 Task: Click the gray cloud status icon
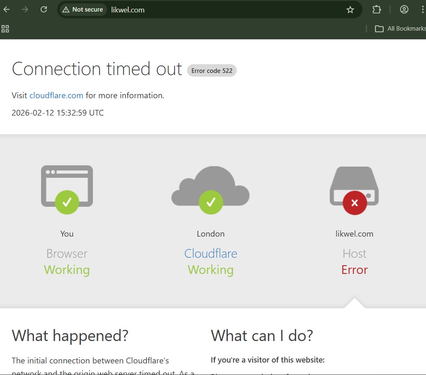coord(211,182)
